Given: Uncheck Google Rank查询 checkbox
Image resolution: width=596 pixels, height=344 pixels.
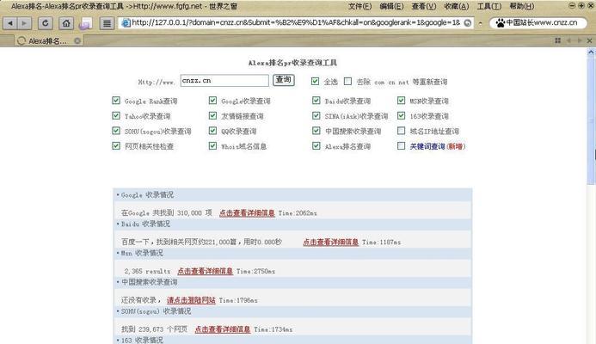Looking at the screenshot, I should click(x=116, y=101).
